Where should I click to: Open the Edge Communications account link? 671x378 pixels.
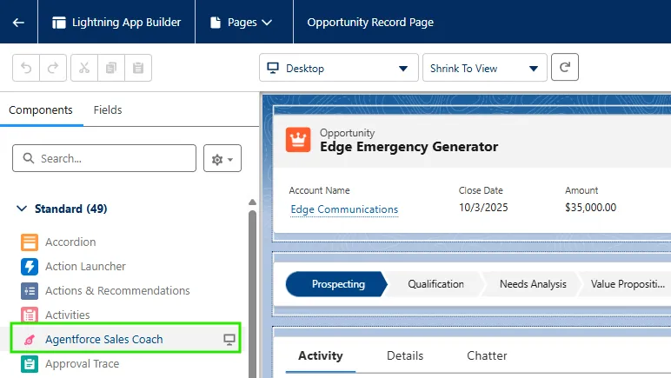tap(344, 209)
